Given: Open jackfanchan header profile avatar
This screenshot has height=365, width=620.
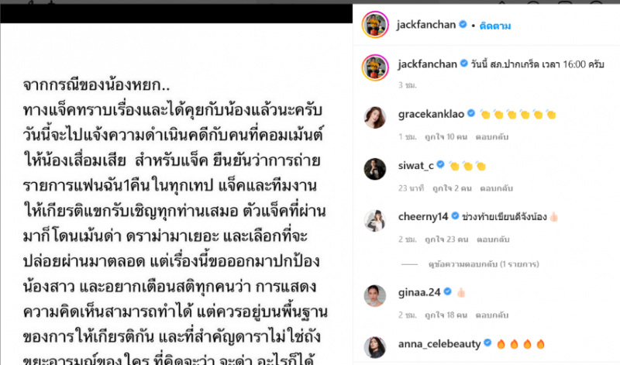Looking at the screenshot, I should pyautogui.click(x=375, y=25).
